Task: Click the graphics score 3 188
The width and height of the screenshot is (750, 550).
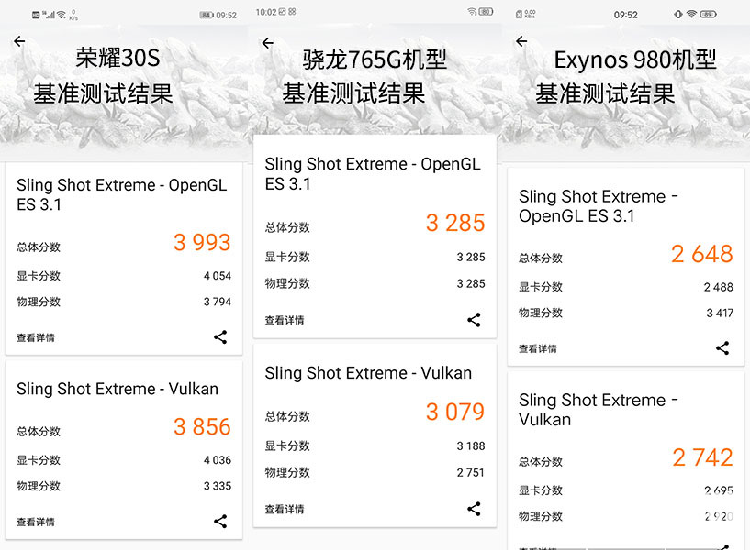Action: click(471, 445)
